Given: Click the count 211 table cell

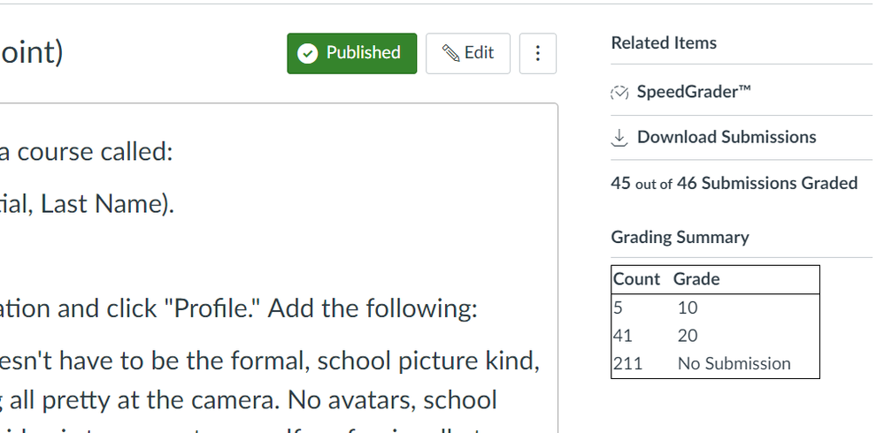Looking at the screenshot, I should (x=627, y=363).
